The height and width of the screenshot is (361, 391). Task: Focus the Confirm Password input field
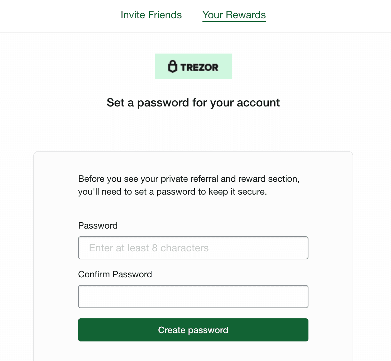pos(193,297)
